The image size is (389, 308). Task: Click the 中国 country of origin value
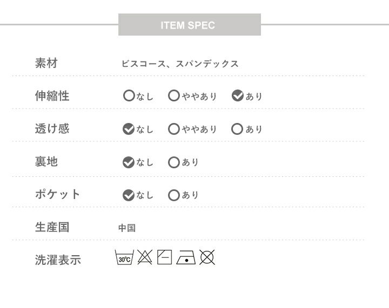point(127,228)
